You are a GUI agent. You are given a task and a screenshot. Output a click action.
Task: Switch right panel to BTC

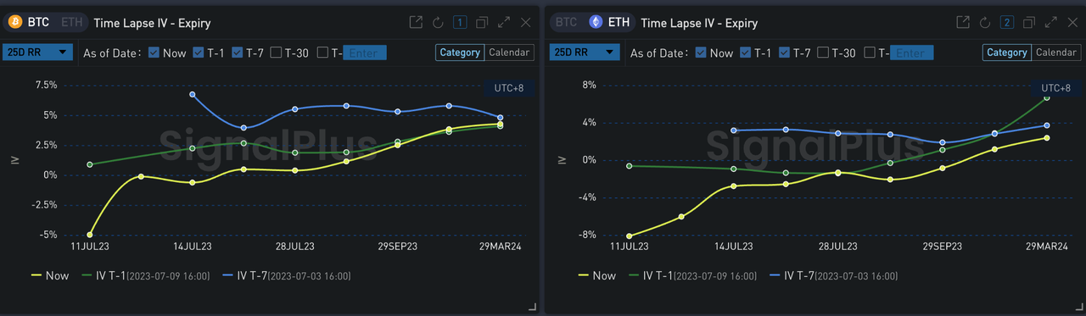567,23
